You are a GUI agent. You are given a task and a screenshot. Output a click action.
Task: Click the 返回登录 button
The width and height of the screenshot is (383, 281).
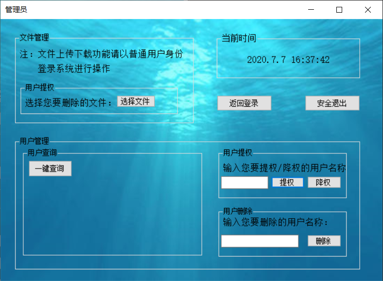click(244, 103)
